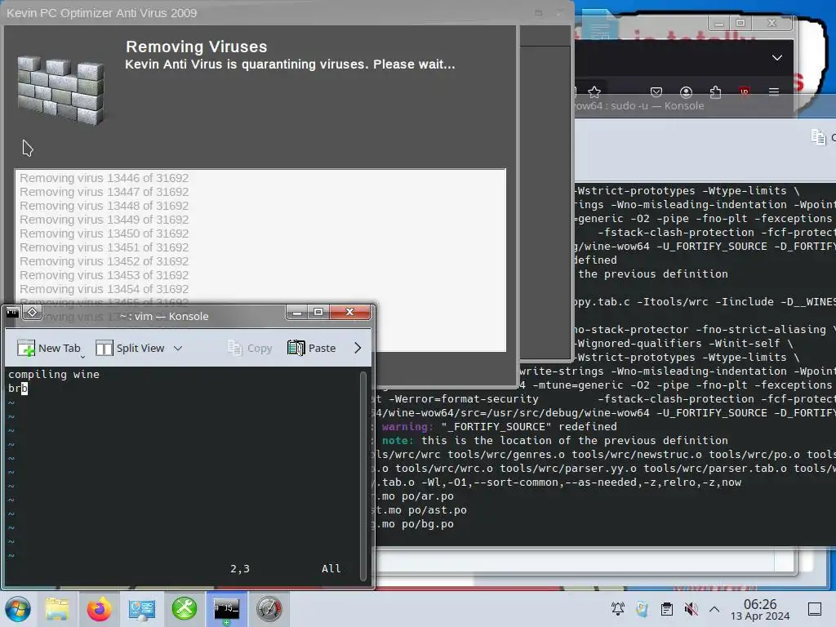
Task: Open the system settings taskbar icon
Action: [x=141, y=609]
